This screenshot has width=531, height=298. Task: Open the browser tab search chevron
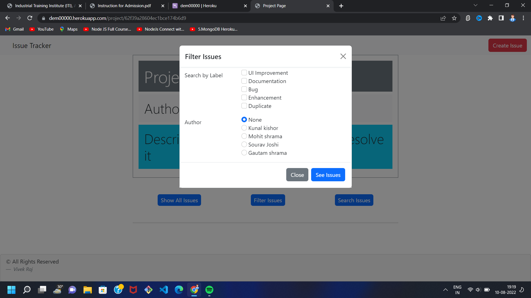(475, 5)
